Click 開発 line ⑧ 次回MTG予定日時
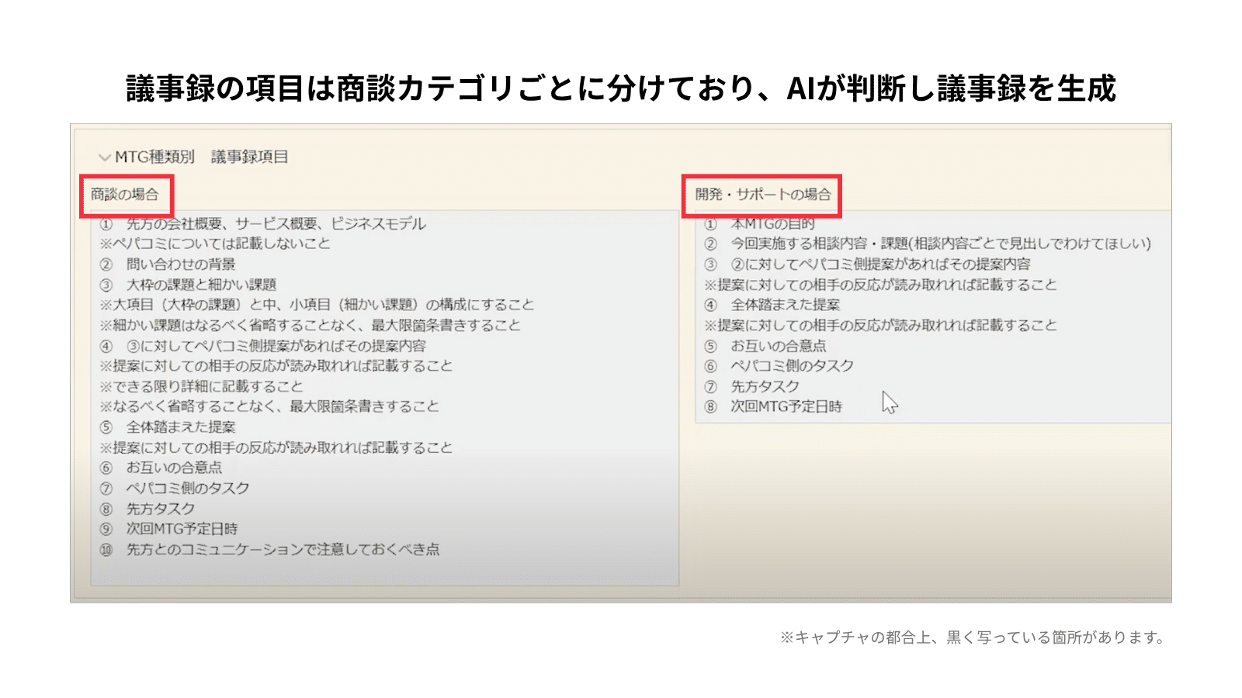The image size is (1242, 698). click(x=773, y=406)
